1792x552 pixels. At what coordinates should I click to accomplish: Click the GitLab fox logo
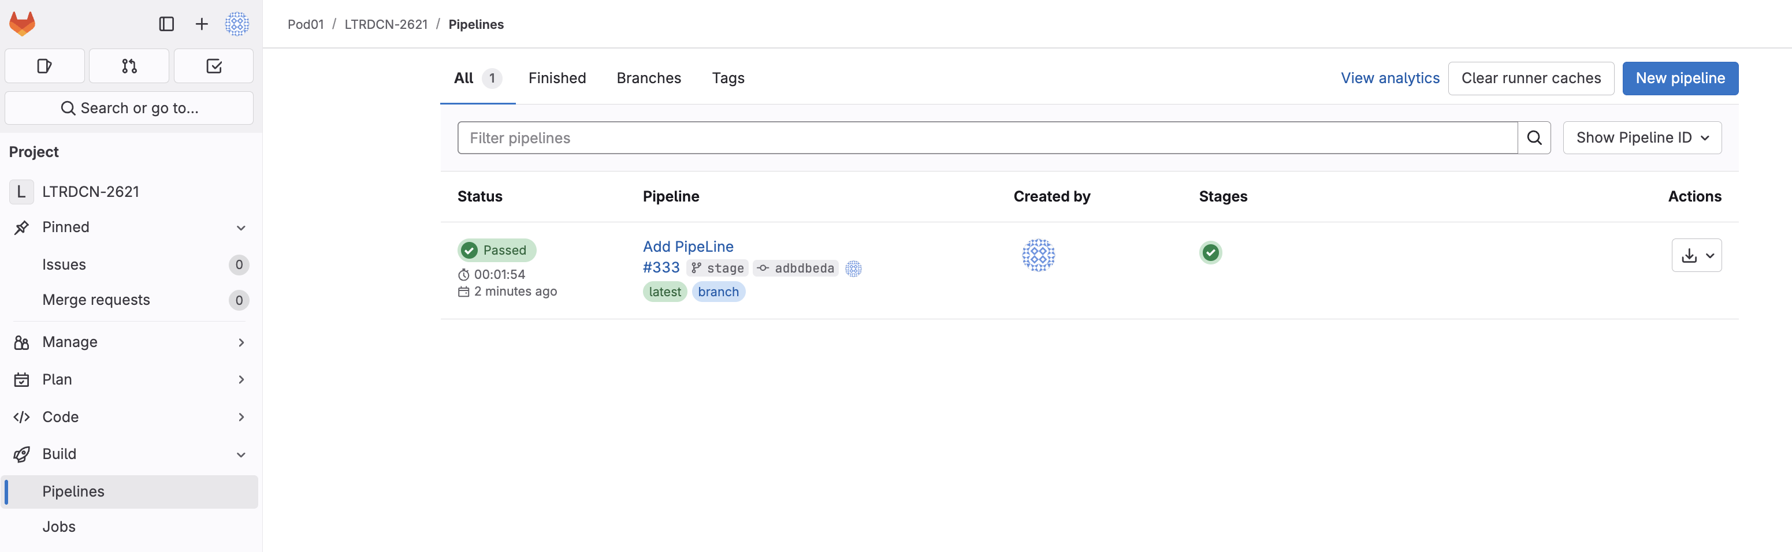point(23,24)
